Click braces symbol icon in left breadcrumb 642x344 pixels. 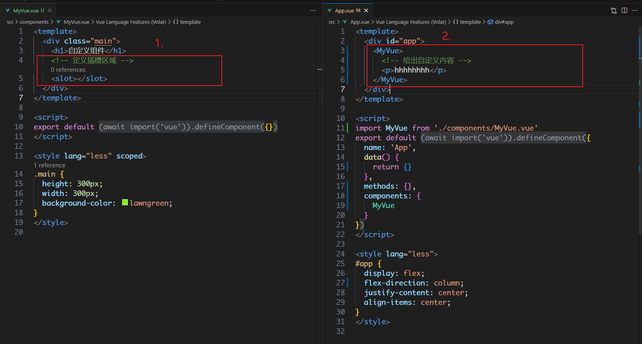tap(176, 22)
